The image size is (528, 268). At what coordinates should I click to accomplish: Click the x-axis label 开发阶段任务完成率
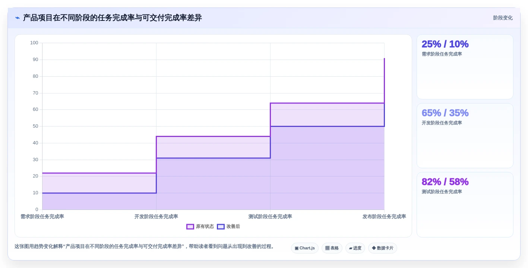(x=156, y=217)
